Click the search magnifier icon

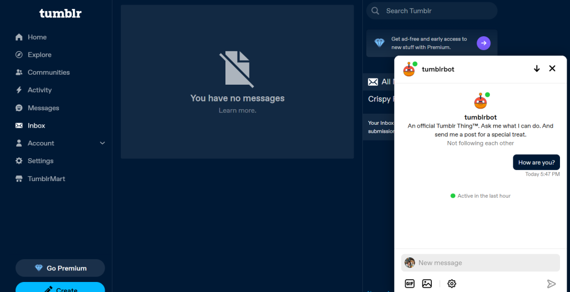[x=375, y=11]
